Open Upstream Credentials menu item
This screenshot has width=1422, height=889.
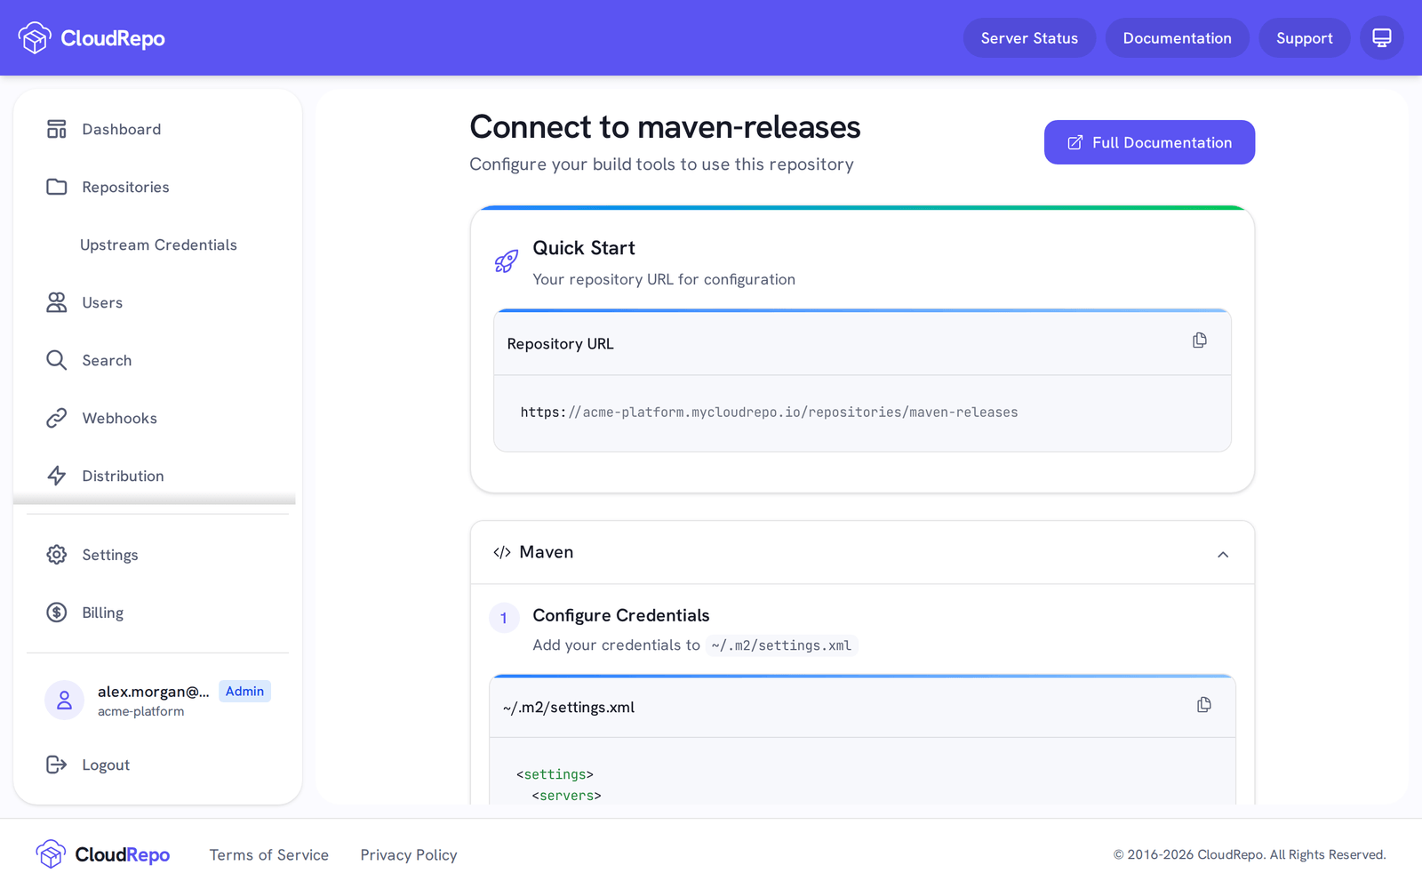point(158,244)
